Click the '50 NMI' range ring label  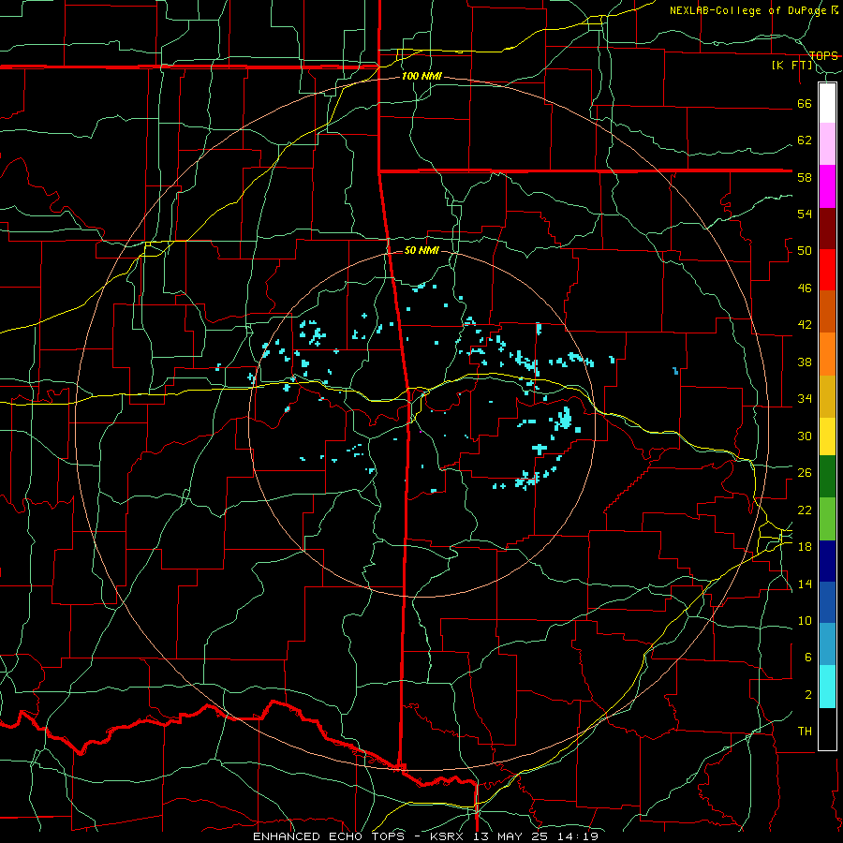[421, 250]
